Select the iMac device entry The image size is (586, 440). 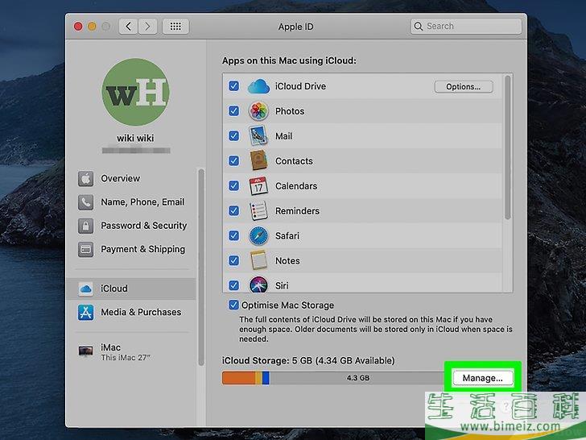[x=131, y=351]
